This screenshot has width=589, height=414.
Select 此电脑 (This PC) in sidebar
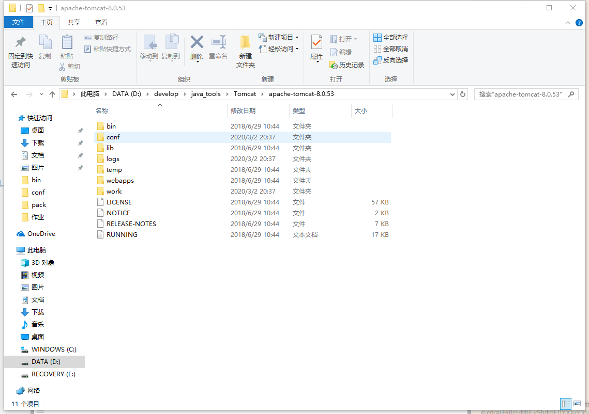(31, 250)
